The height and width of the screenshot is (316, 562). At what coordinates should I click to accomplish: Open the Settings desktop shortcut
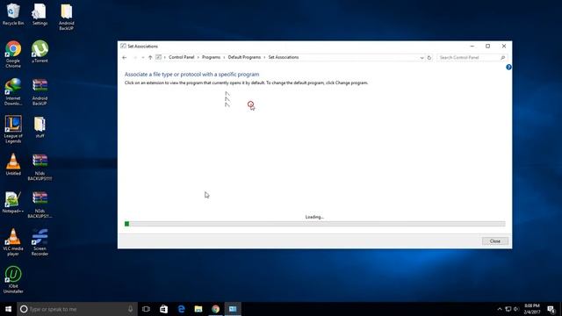[40, 14]
